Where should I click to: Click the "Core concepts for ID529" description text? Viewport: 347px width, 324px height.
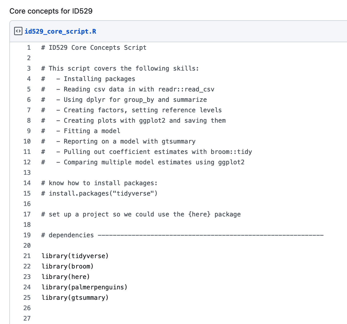tap(51, 11)
